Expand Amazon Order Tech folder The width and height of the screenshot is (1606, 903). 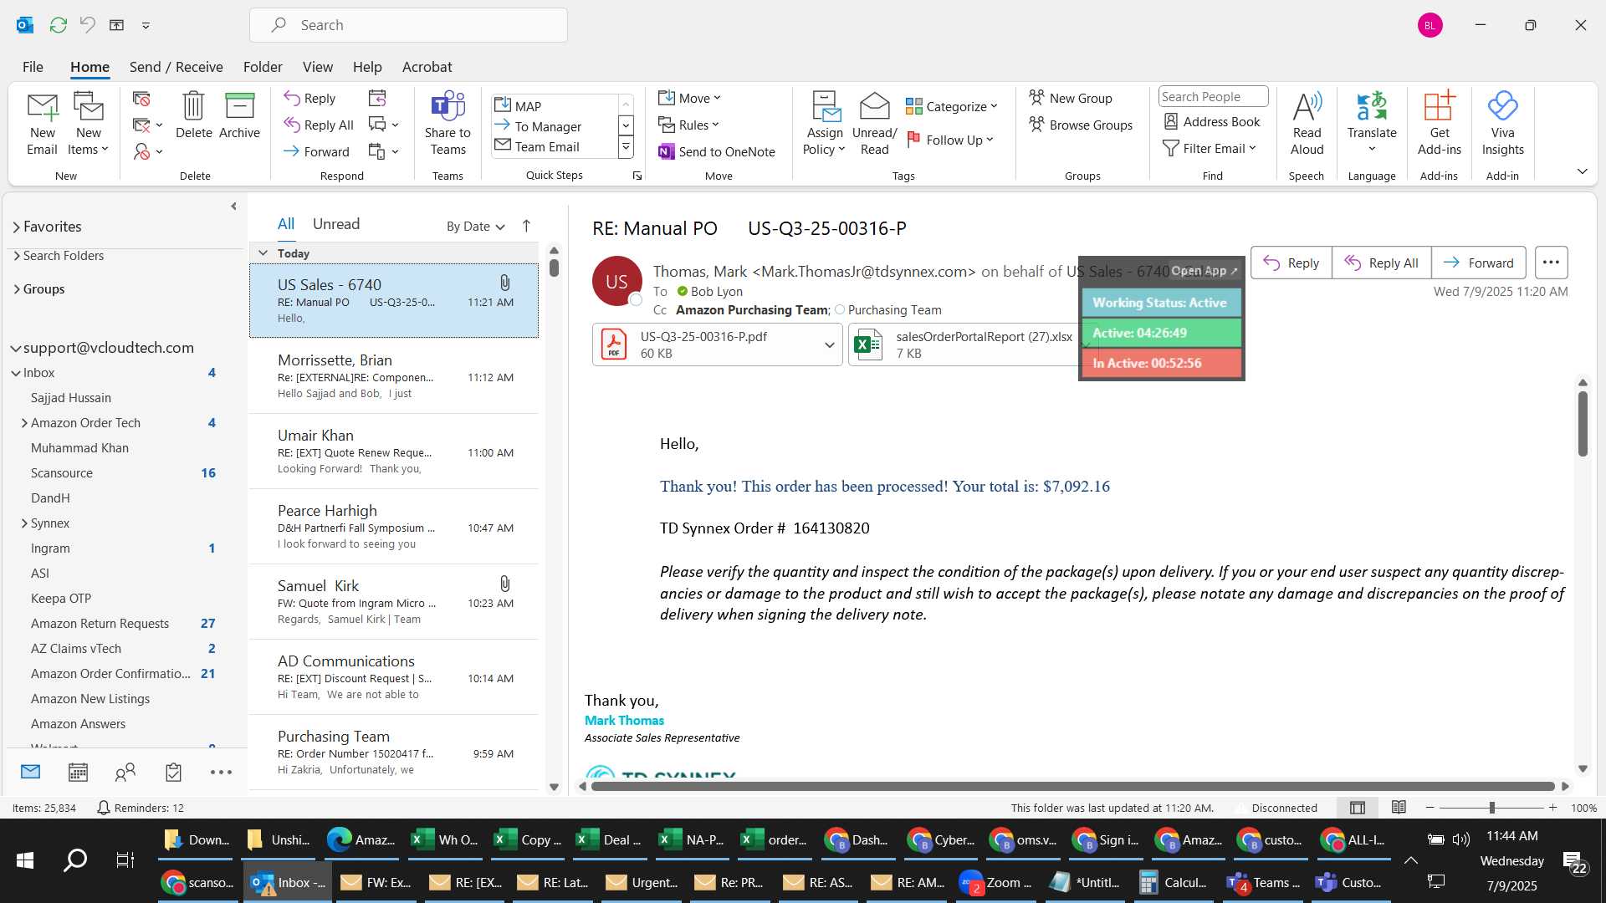[x=24, y=423]
